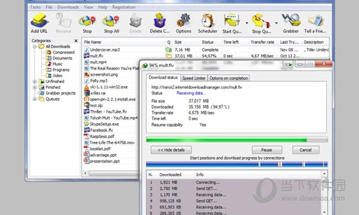Click the Delete Completed toolbar icon
This screenshot has height=215, width=359.
point(160,21)
